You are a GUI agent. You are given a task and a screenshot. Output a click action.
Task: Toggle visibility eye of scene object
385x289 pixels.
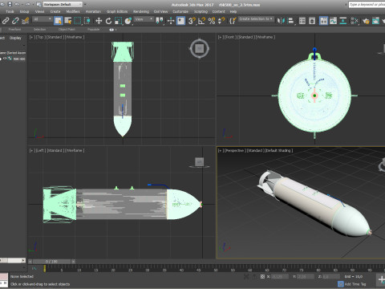point(5,59)
